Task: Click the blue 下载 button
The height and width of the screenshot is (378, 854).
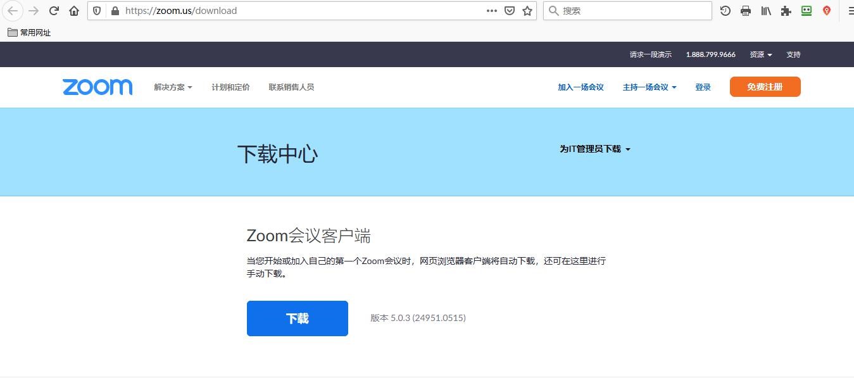Action: point(298,318)
